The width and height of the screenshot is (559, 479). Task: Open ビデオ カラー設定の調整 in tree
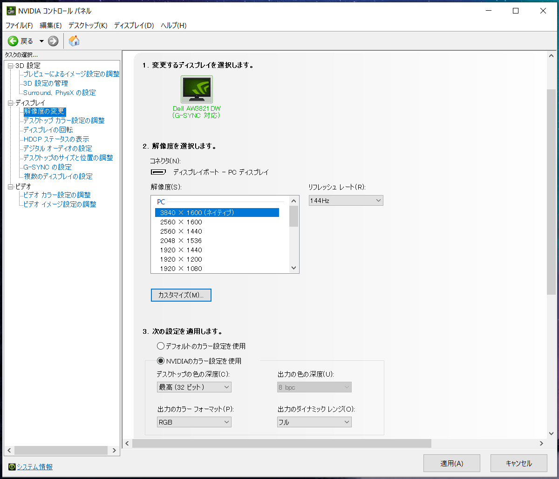point(57,195)
